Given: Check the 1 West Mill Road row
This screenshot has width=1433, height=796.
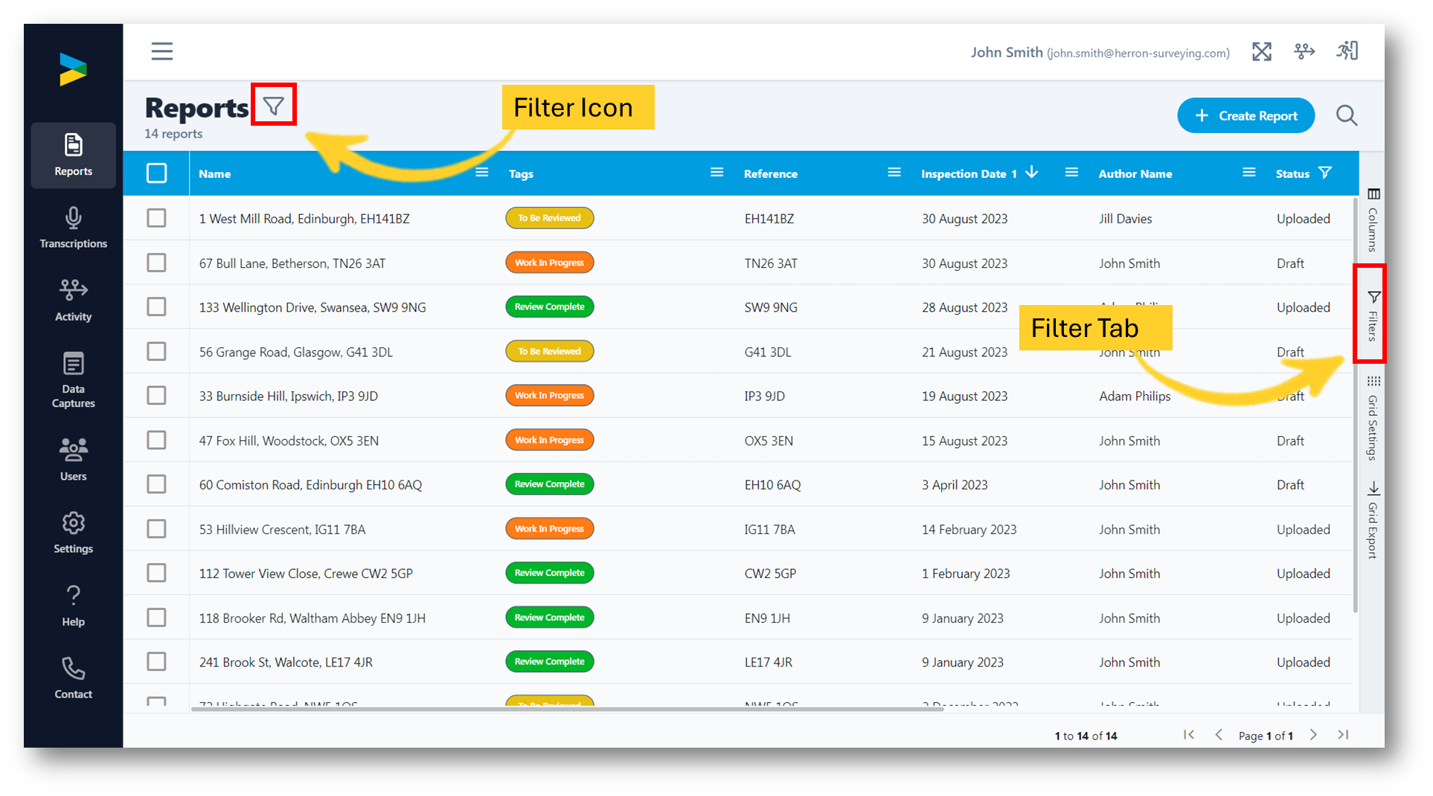Looking at the screenshot, I should click(156, 218).
